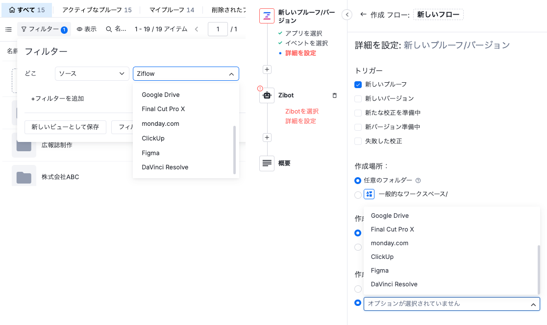Check the 新しいバージョン trigger checkbox
This screenshot has width=547, height=325.
pos(358,99)
